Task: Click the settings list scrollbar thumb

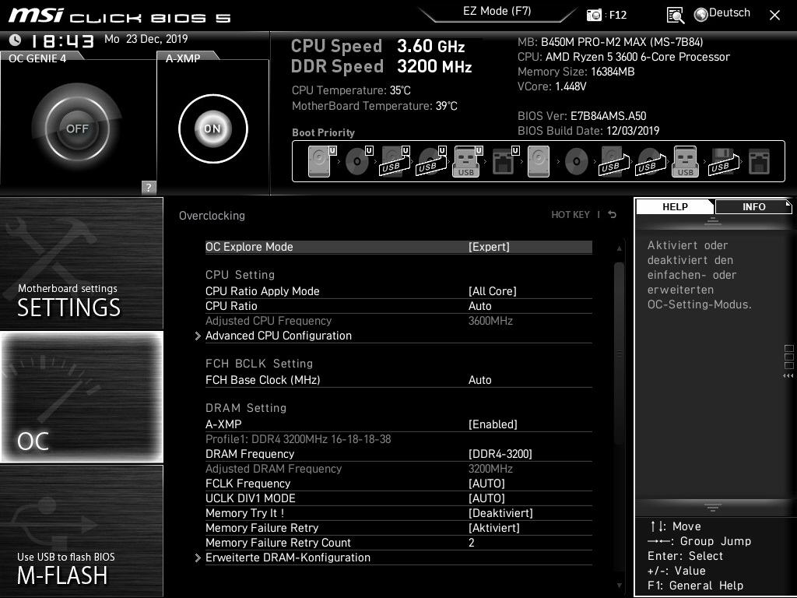Action: tap(619, 354)
